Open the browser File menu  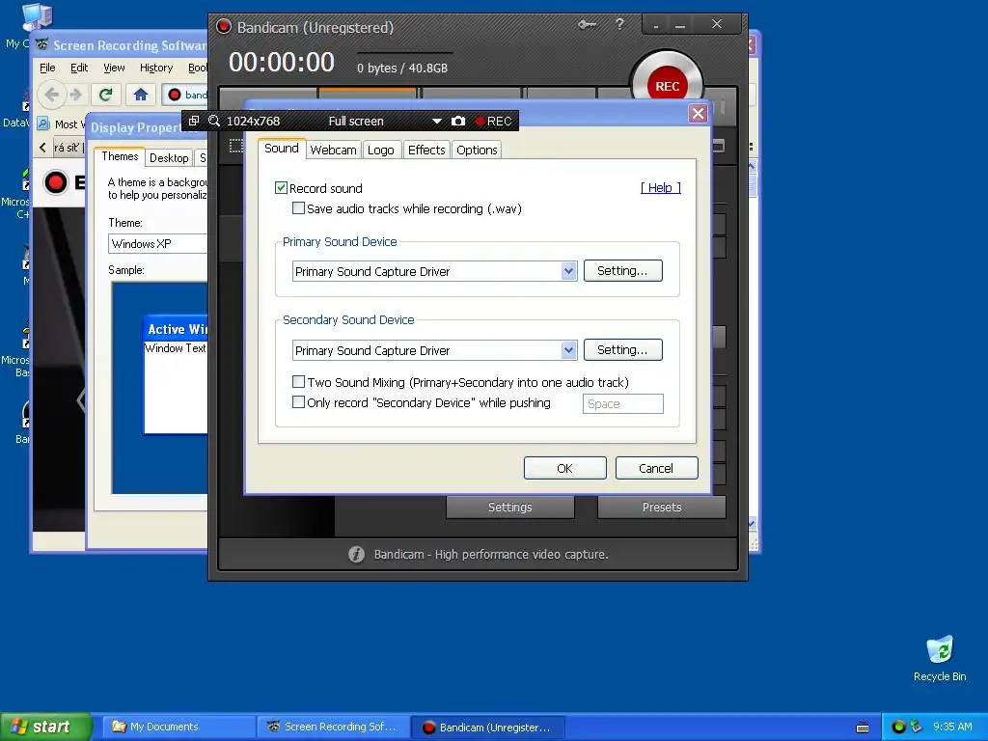47,68
